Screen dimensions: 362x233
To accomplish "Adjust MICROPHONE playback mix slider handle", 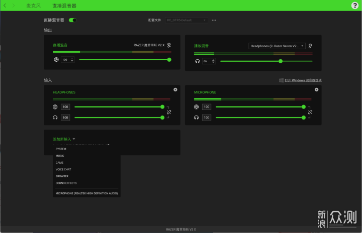I will 304,118.
